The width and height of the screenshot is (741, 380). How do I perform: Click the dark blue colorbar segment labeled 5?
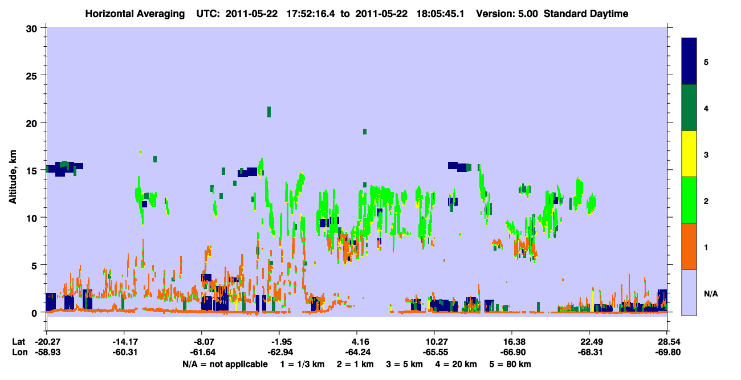(x=689, y=61)
